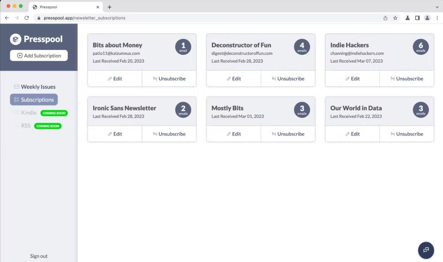This screenshot has width=443, height=262.
Task: Click patio11@kalzumeus.com email address
Action: pyautogui.click(x=116, y=53)
